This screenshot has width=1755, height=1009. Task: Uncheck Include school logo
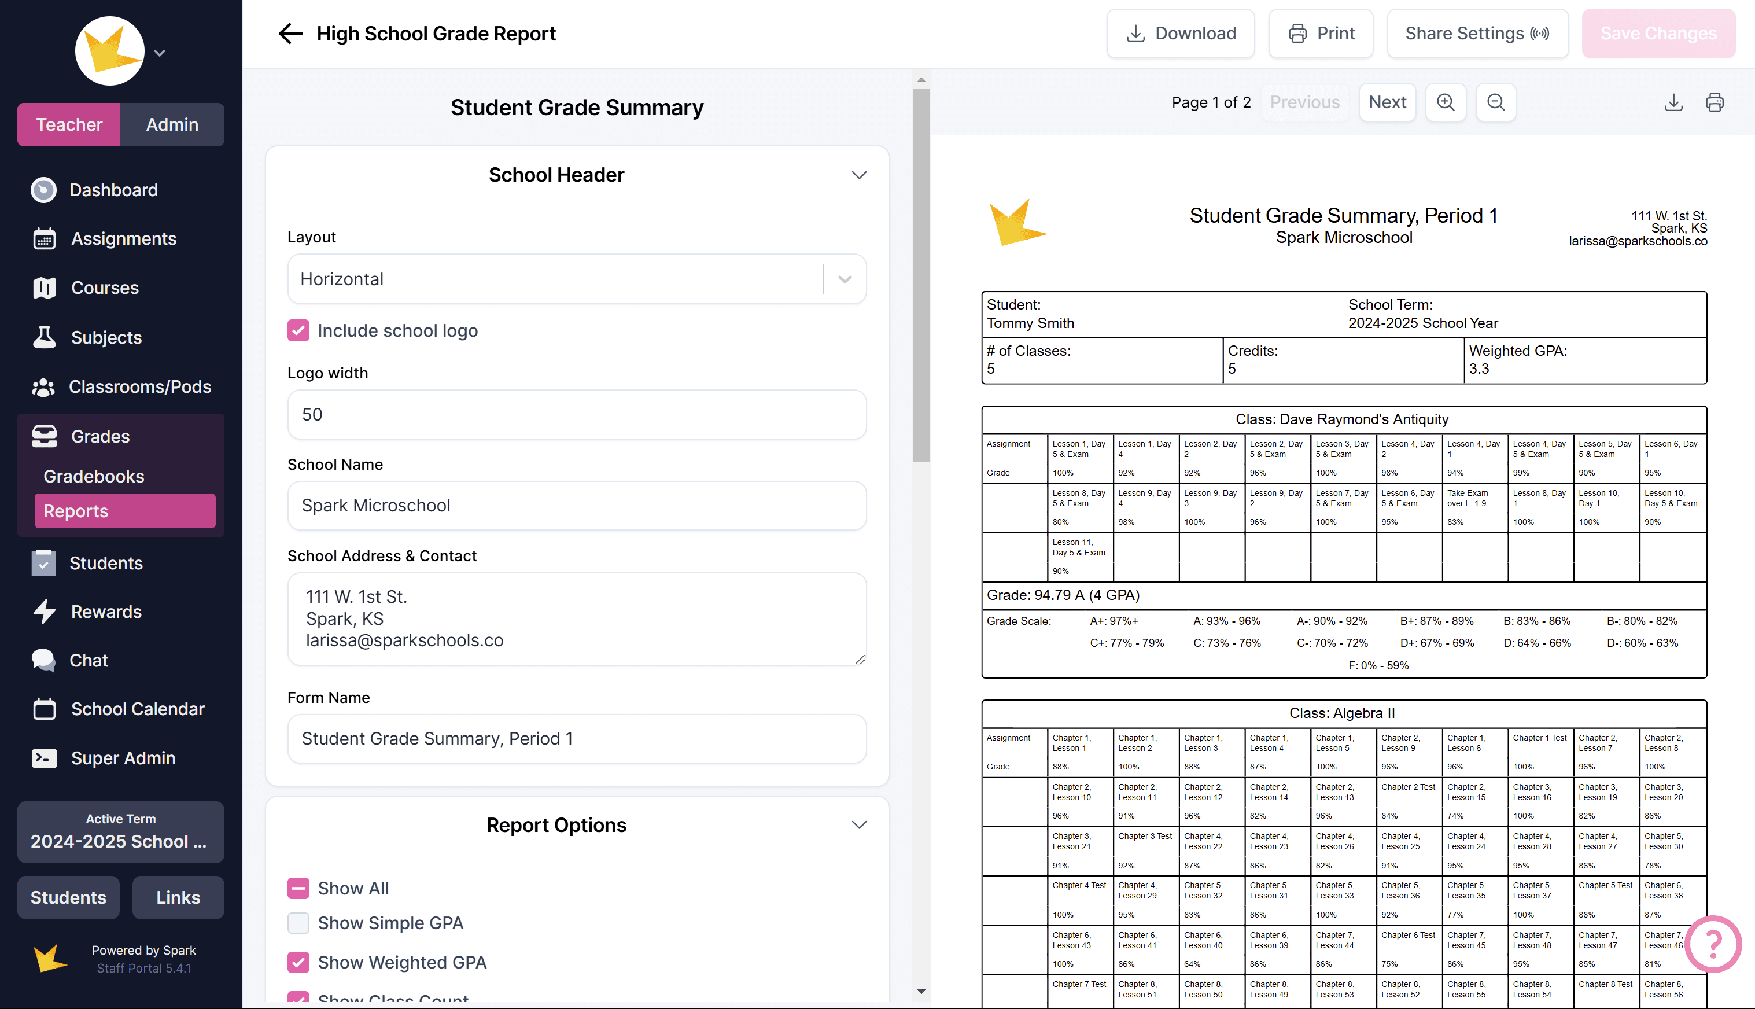[298, 330]
